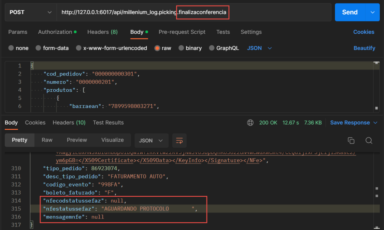Switch to the Test Results tab
Viewport: 384px width, 230px height.
pyautogui.click(x=108, y=123)
